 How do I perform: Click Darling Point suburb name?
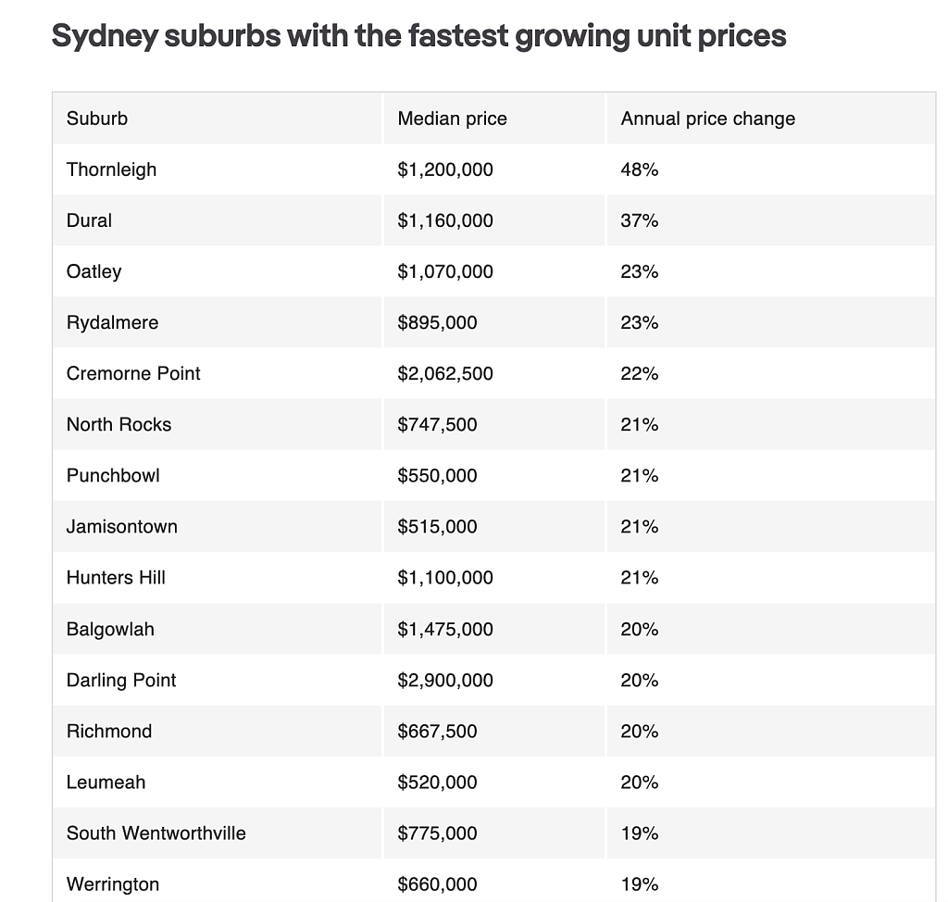pyautogui.click(x=121, y=680)
